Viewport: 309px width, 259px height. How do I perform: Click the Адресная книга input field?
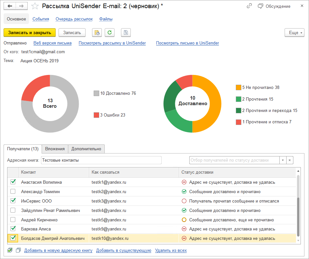(x=101, y=160)
